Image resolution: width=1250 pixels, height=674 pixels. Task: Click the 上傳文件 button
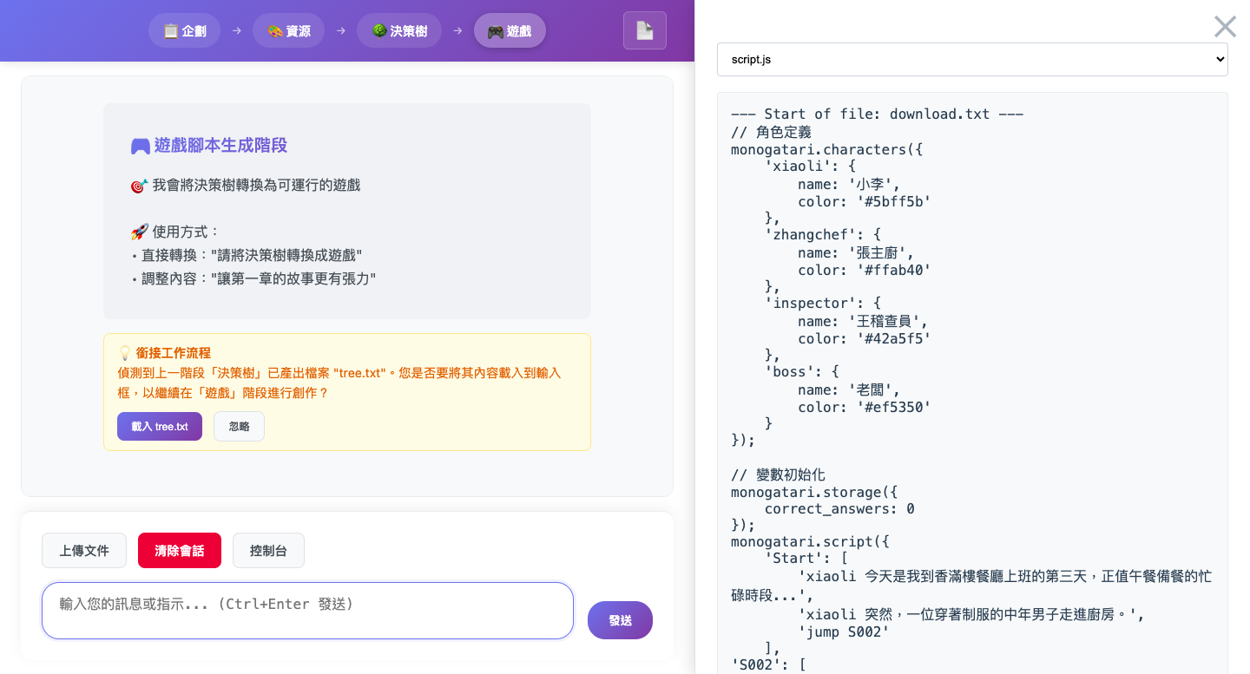83,550
